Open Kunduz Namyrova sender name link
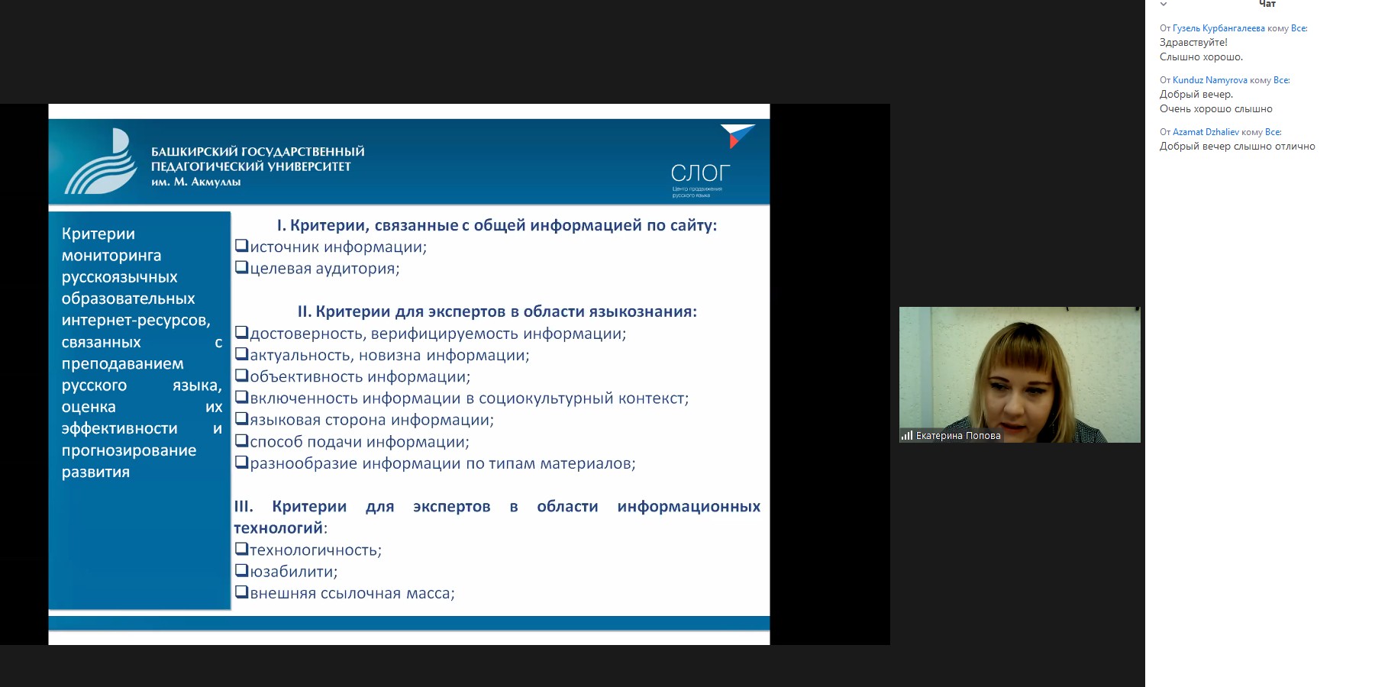The height and width of the screenshot is (687, 1388). 1209,80
